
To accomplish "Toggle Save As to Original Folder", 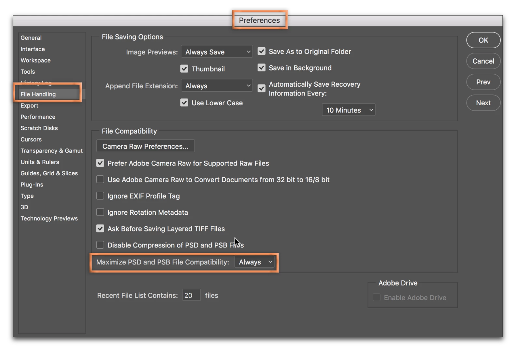I will 262,51.
